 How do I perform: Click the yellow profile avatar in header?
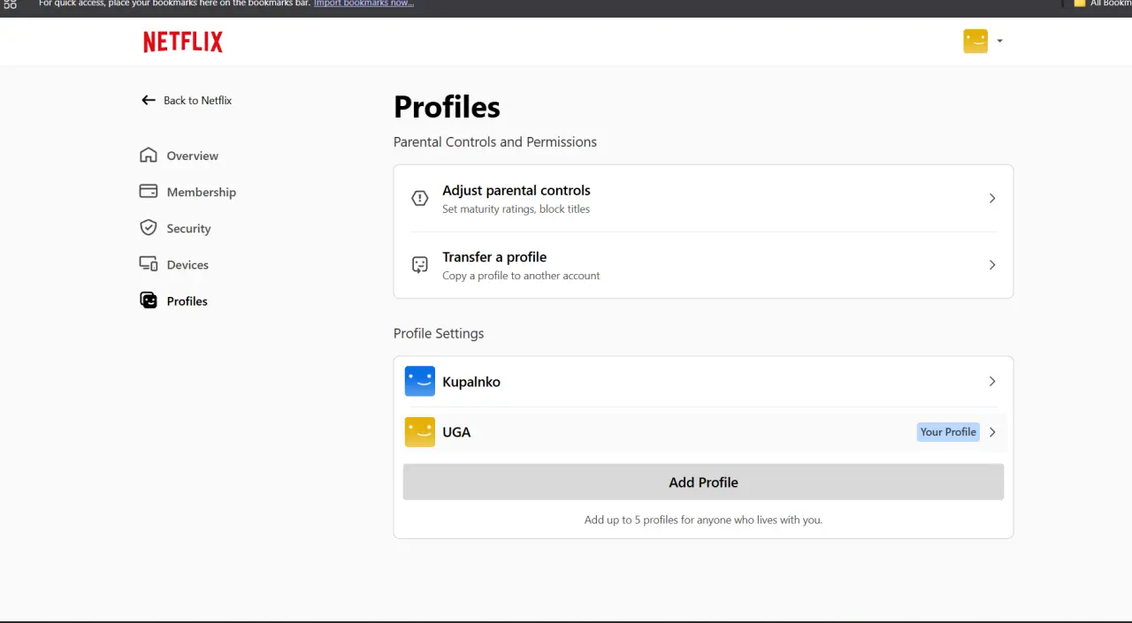975,41
